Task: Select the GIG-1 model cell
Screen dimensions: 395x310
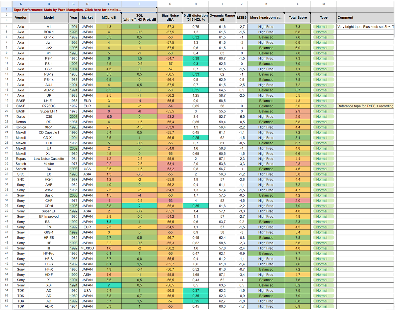Action: (x=49, y=232)
